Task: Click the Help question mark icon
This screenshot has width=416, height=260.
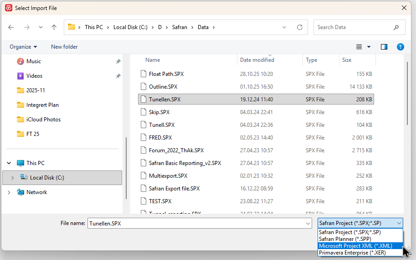Action: [401, 47]
